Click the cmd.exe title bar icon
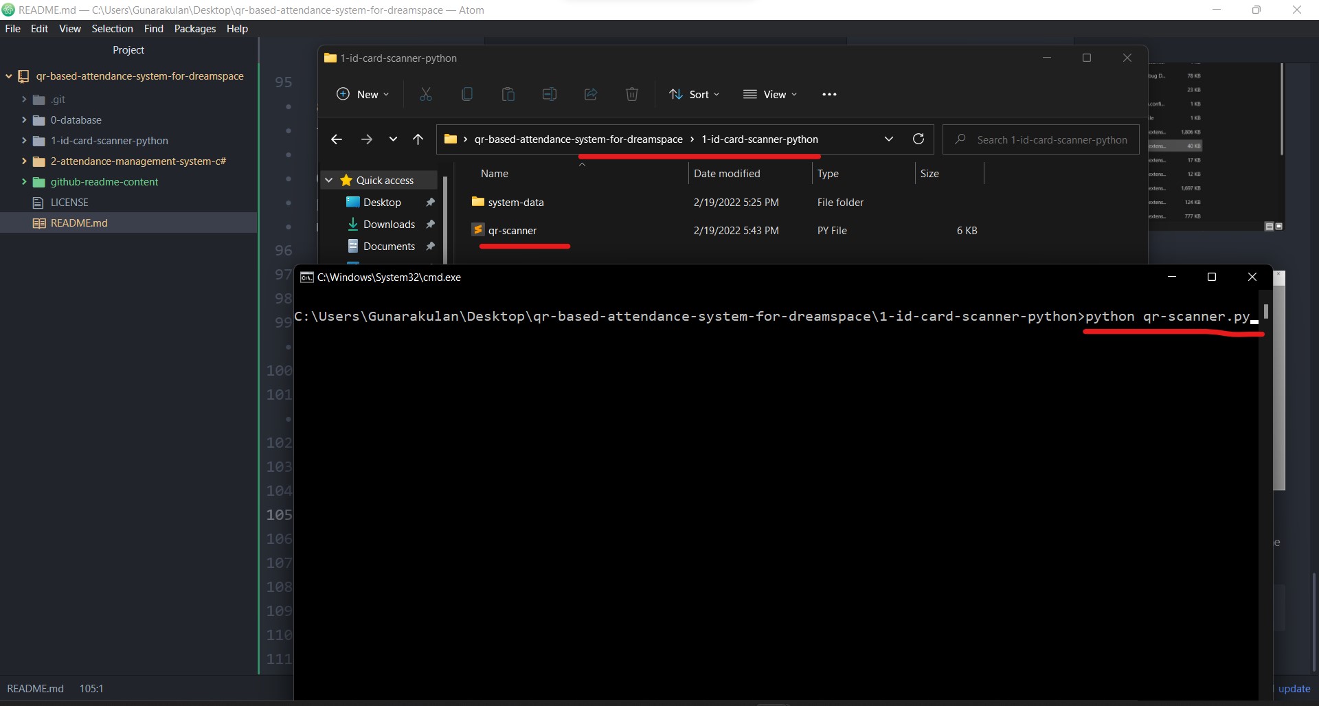1319x706 pixels. [x=306, y=277]
